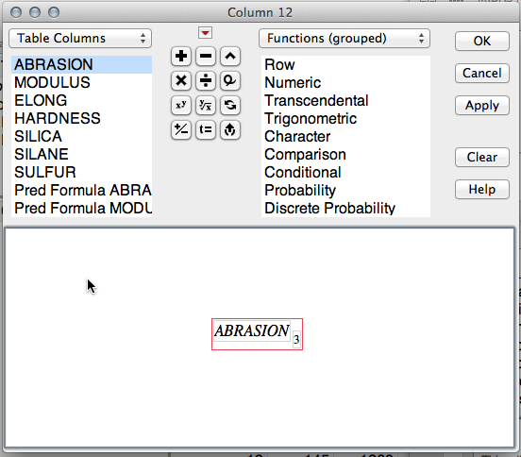The height and width of the screenshot is (457, 521).
Task: Open the Table Columns dropdown
Action: click(80, 38)
